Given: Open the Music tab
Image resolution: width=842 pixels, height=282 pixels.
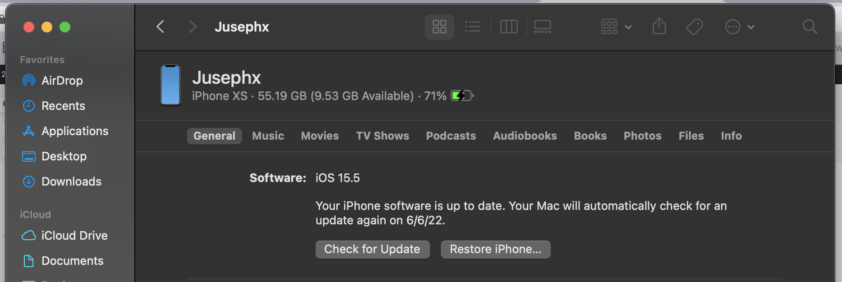Looking at the screenshot, I should click(268, 136).
